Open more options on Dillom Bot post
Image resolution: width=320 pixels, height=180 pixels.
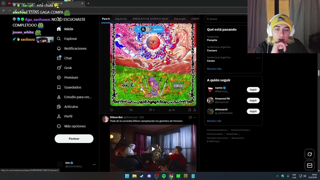(x=195, y=117)
